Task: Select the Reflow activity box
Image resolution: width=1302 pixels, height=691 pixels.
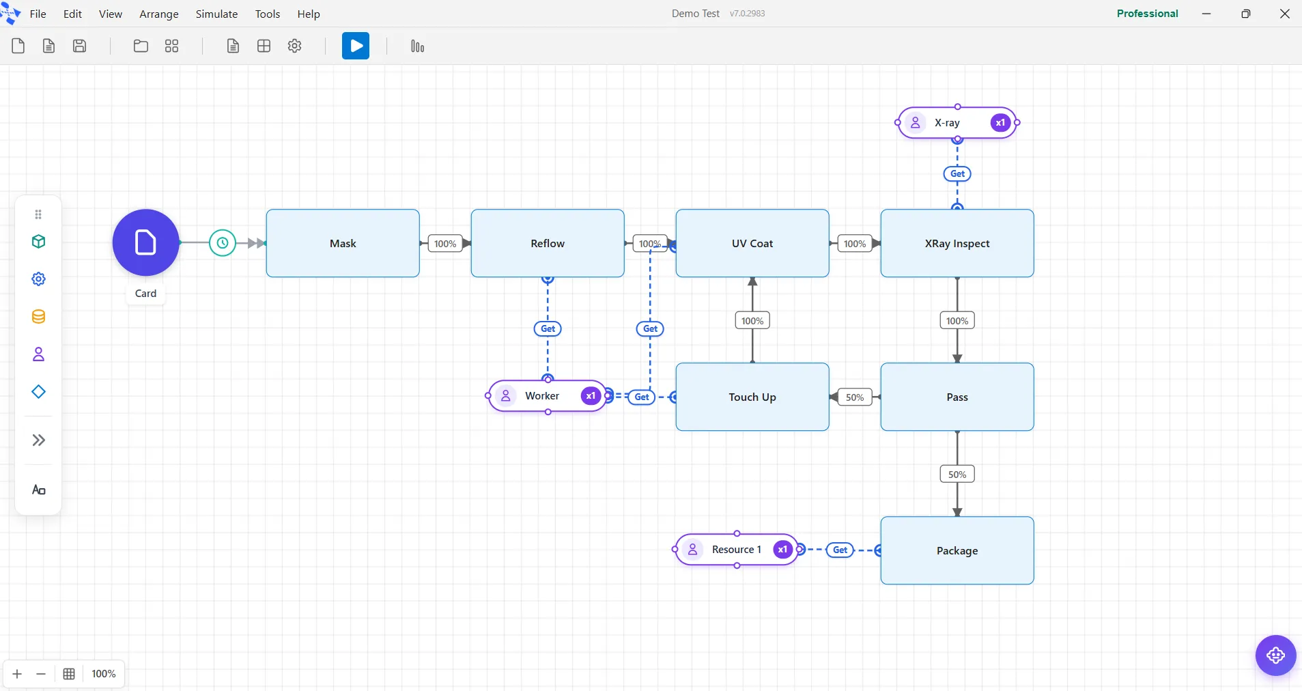Action: click(x=548, y=243)
